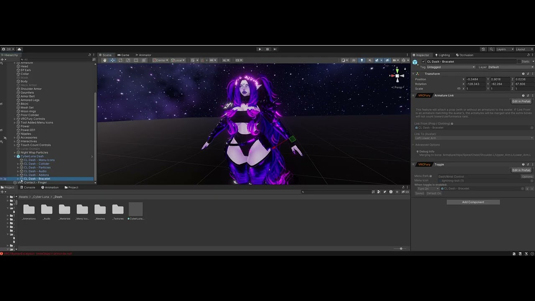Image resolution: width=535 pixels, height=301 pixels.
Task: Switch to the Lighting tab
Action: click(442, 55)
